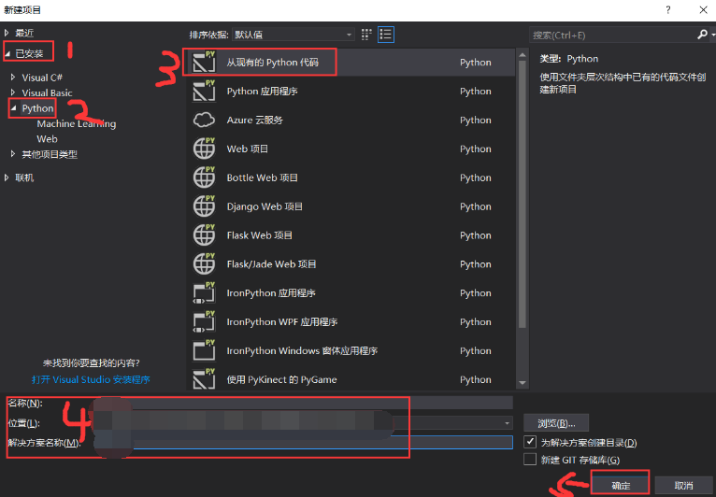
Task: Click the template list scroll-down arrow
Action: pos(523,383)
